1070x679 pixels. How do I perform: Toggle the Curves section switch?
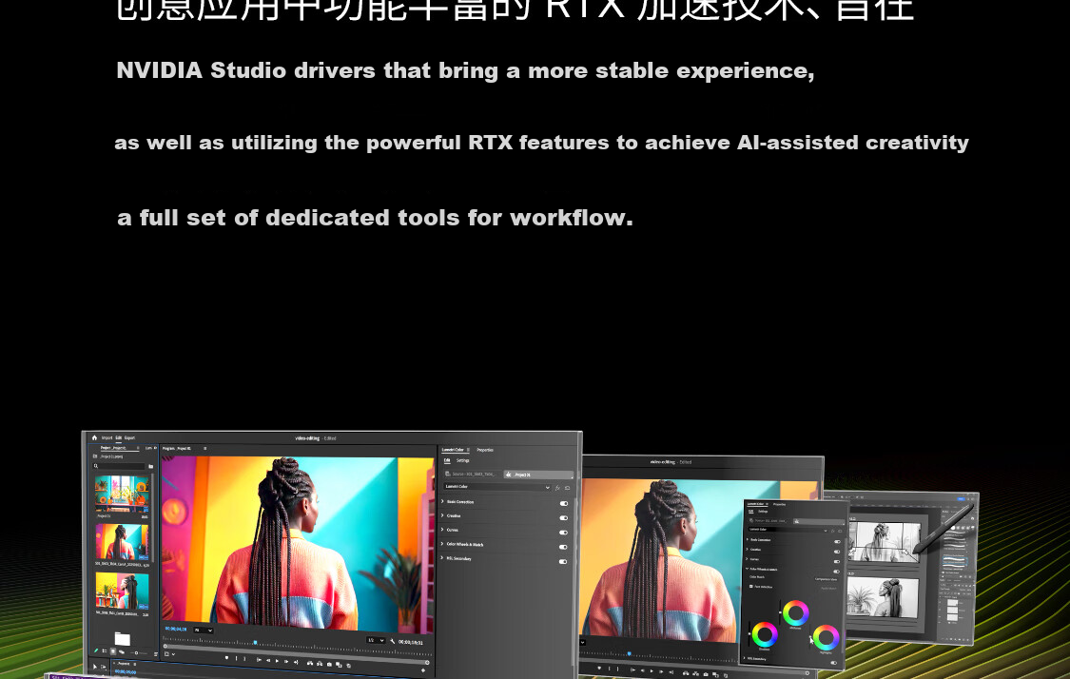(564, 533)
